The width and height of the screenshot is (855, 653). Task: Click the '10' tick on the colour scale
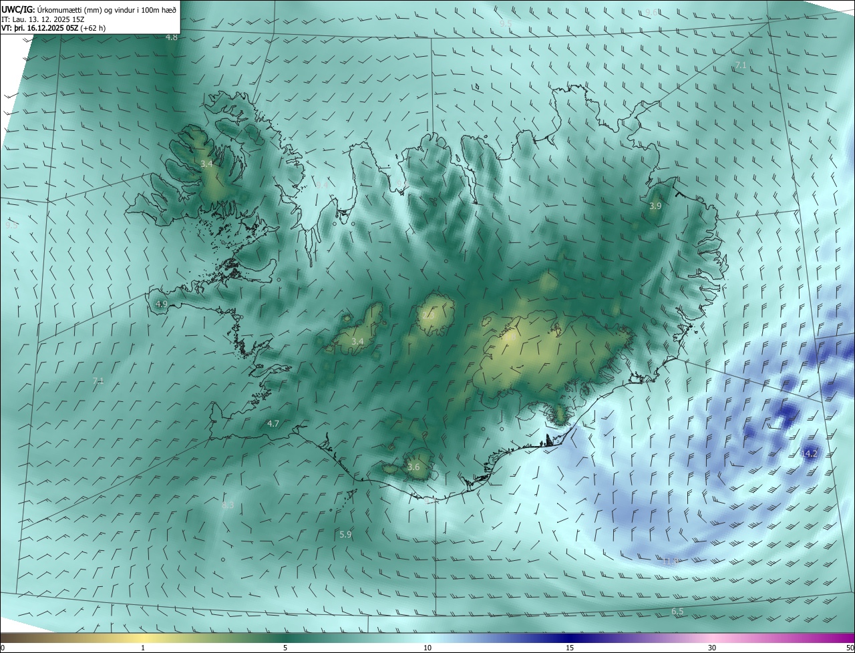coord(427,648)
